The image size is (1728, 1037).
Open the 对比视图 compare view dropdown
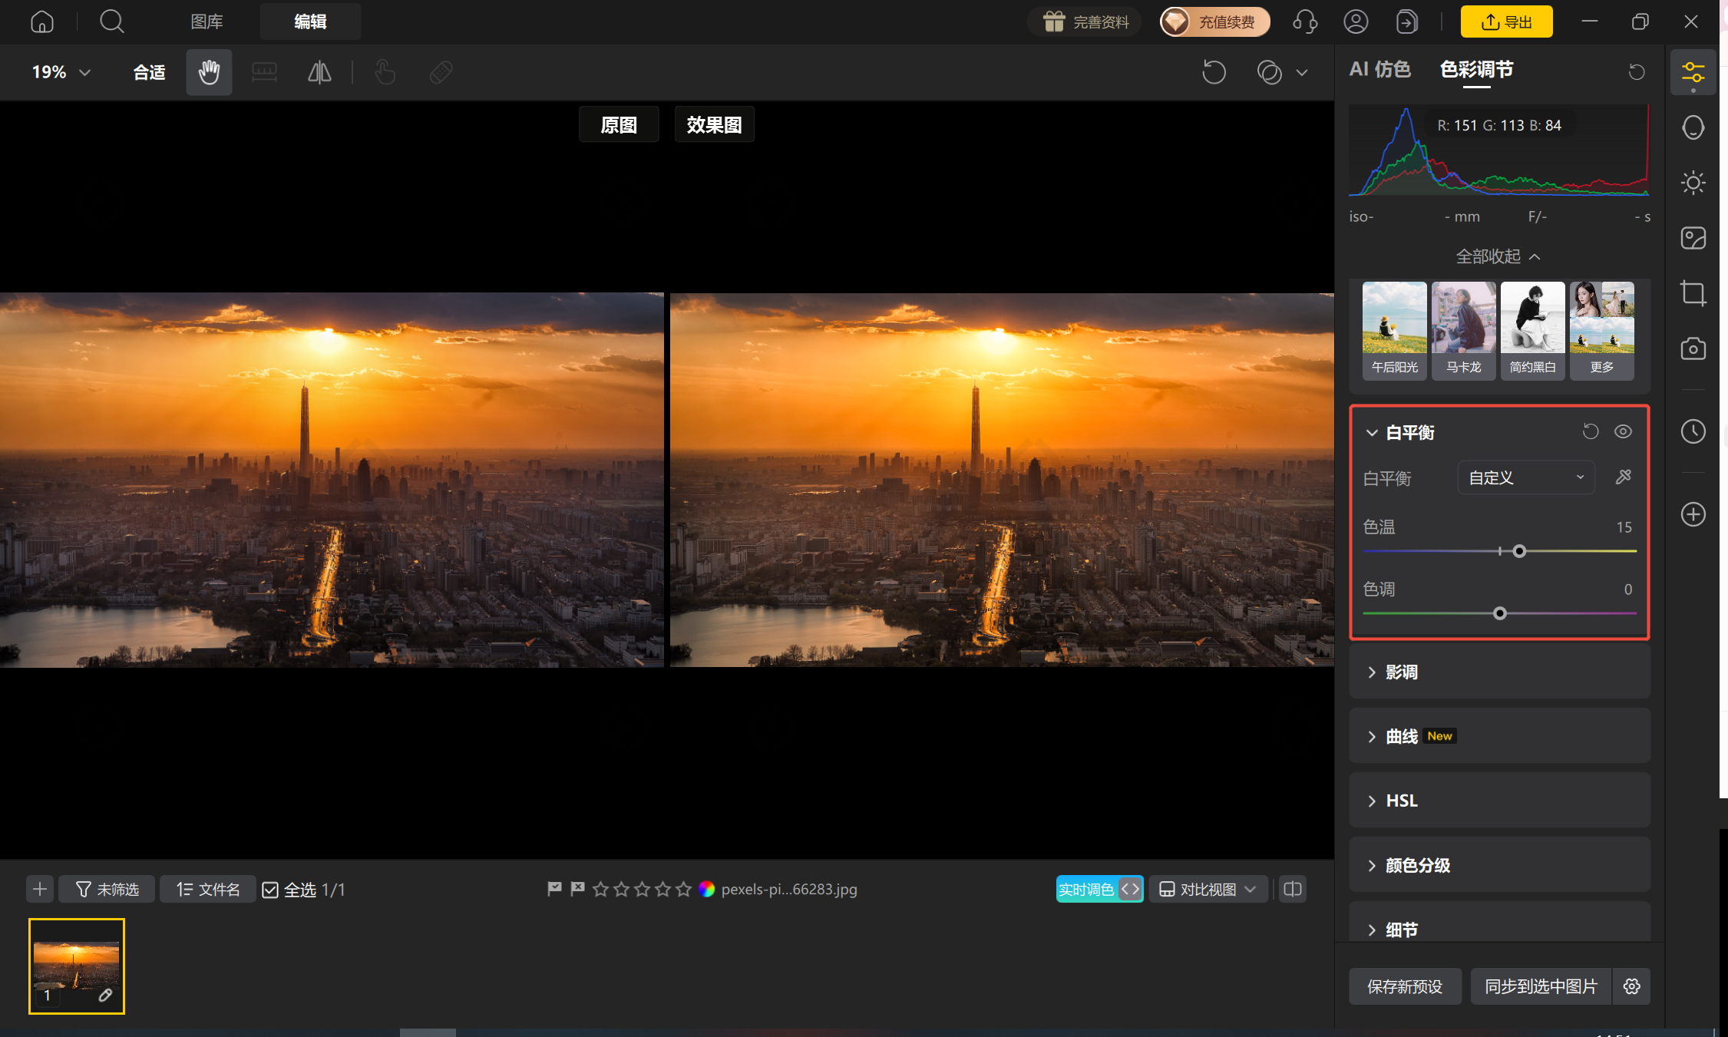[1208, 889]
